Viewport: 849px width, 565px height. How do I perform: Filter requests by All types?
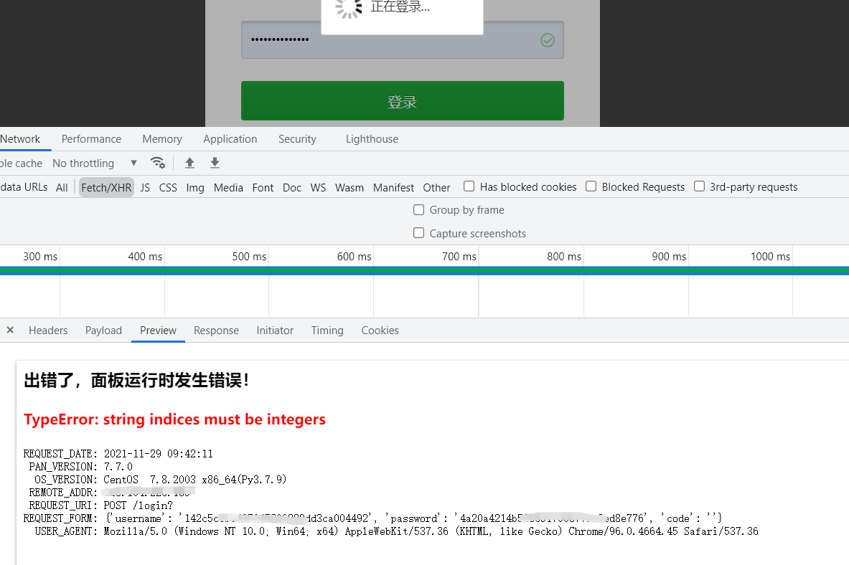62,187
